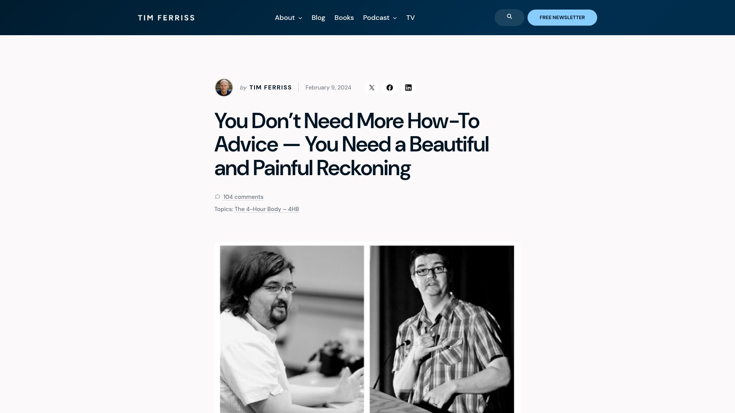Open the search magnifier button
735x413 pixels.
pyautogui.click(x=509, y=18)
